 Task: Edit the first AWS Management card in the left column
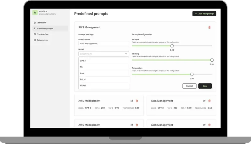pos(132,101)
